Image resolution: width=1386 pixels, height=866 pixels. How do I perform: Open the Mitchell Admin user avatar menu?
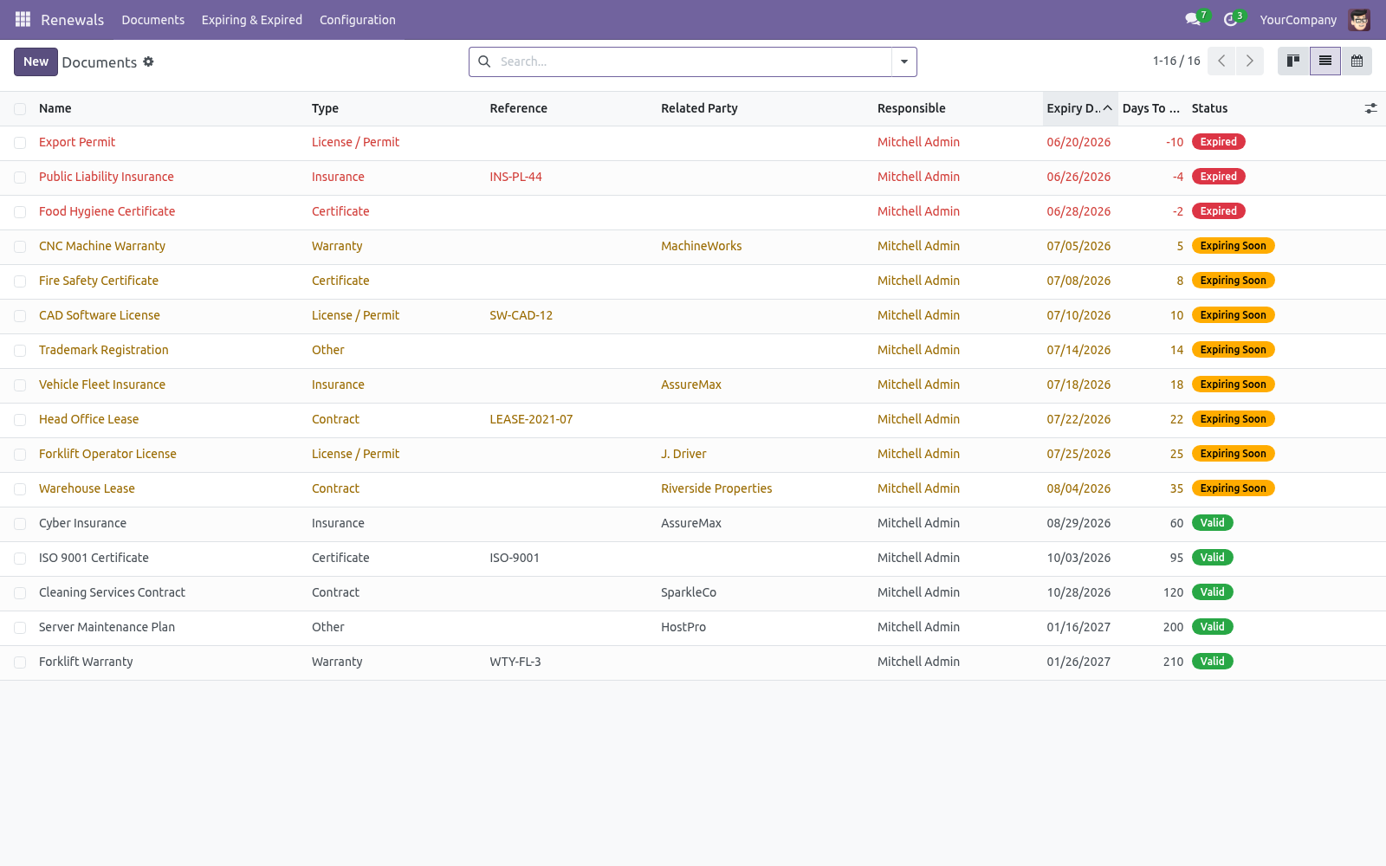(1359, 19)
